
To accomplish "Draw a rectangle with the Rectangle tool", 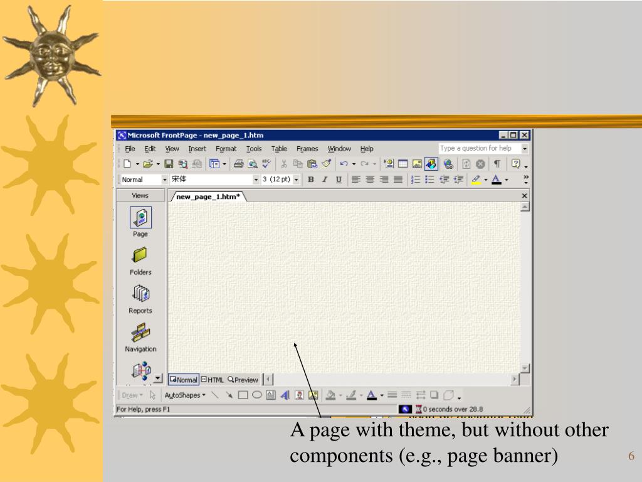I will (243, 395).
